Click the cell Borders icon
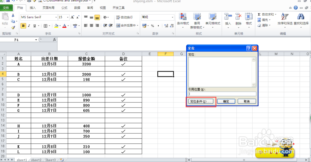This screenshot has width=311, height=162. click(45, 26)
